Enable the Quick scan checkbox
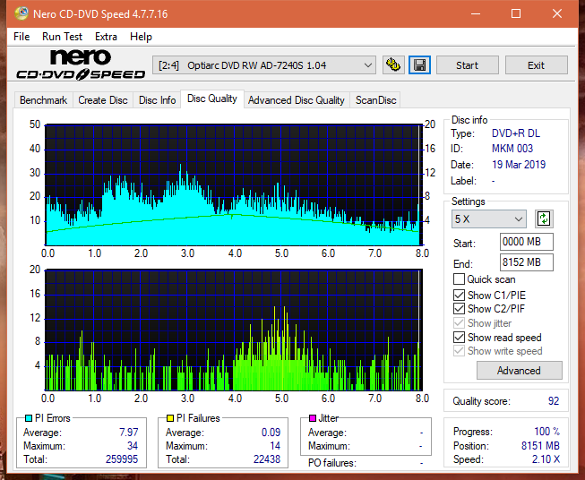 click(459, 279)
